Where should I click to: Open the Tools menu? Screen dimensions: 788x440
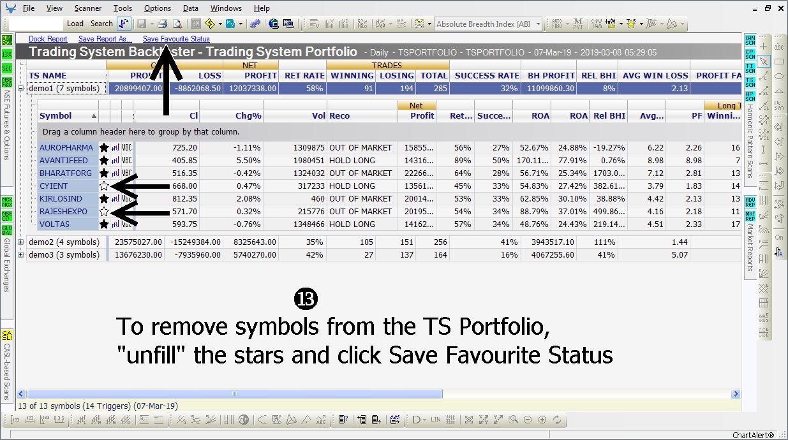(x=123, y=8)
